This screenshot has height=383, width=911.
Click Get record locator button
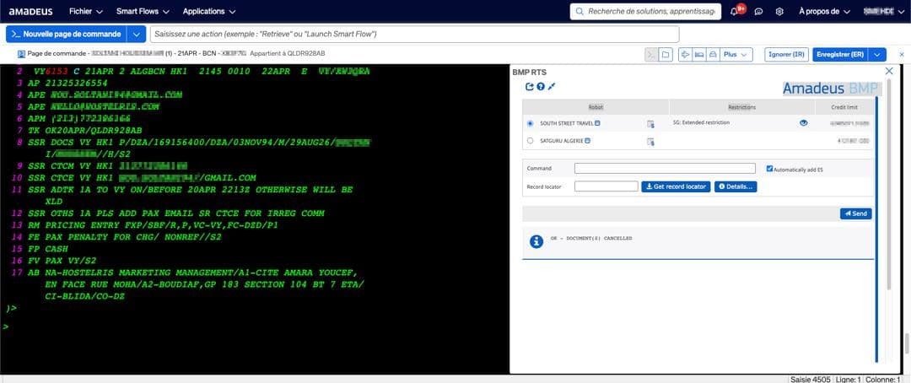pos(676,186)
